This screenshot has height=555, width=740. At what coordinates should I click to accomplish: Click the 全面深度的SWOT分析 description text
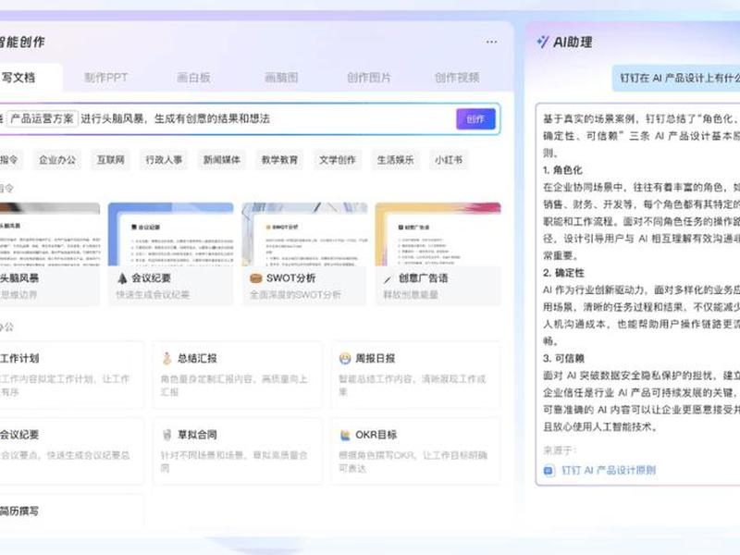[295, 295]
